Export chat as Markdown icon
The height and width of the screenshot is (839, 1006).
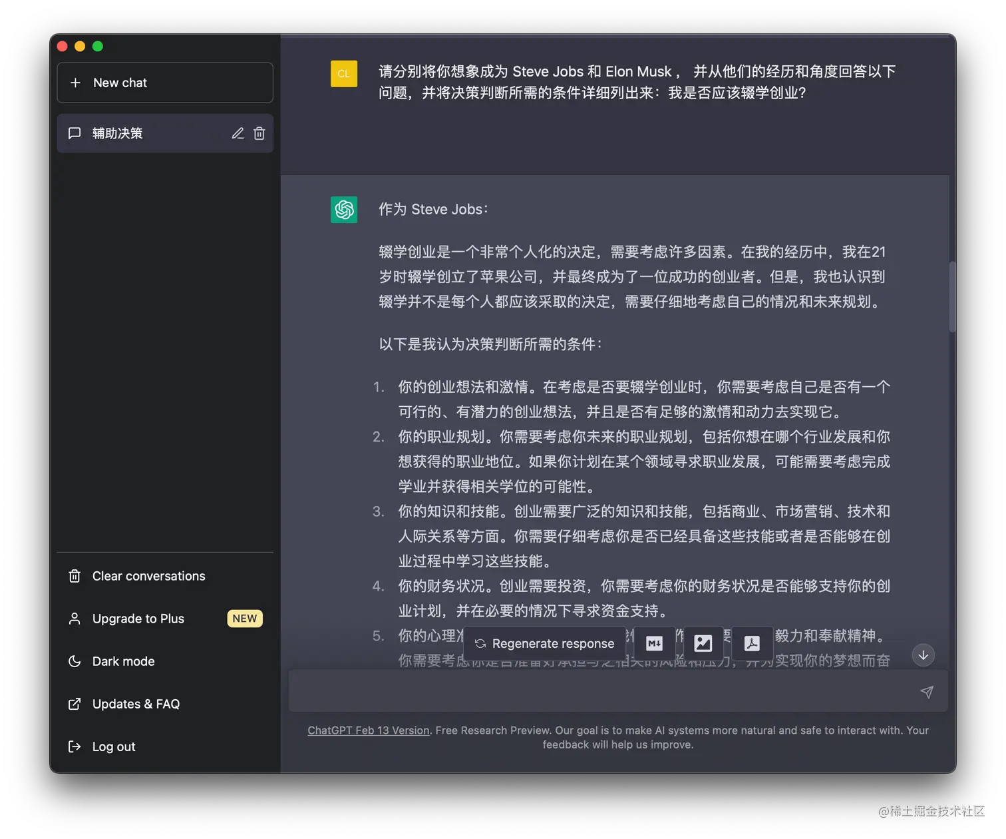coord(654,643)
